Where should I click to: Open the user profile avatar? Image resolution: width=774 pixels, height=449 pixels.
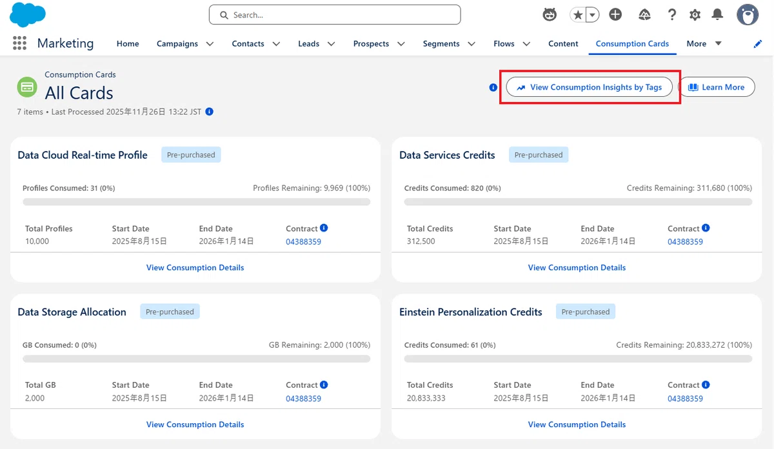748,14
